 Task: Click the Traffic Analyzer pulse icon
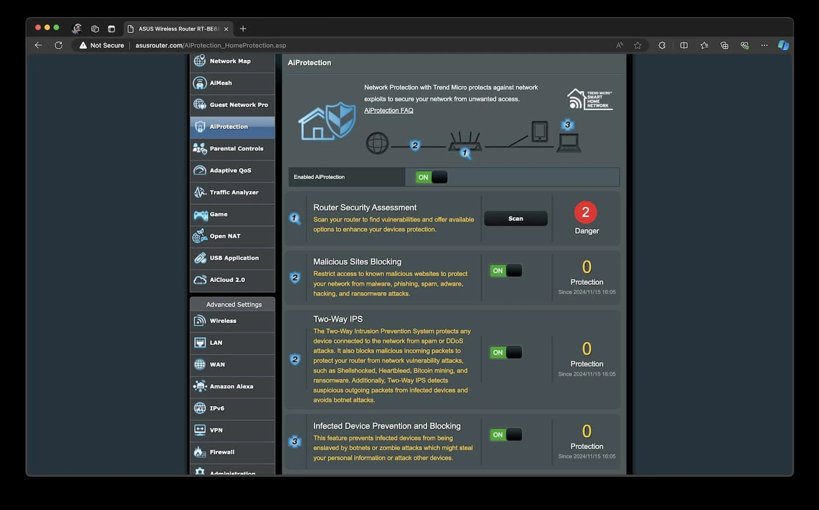200,192
